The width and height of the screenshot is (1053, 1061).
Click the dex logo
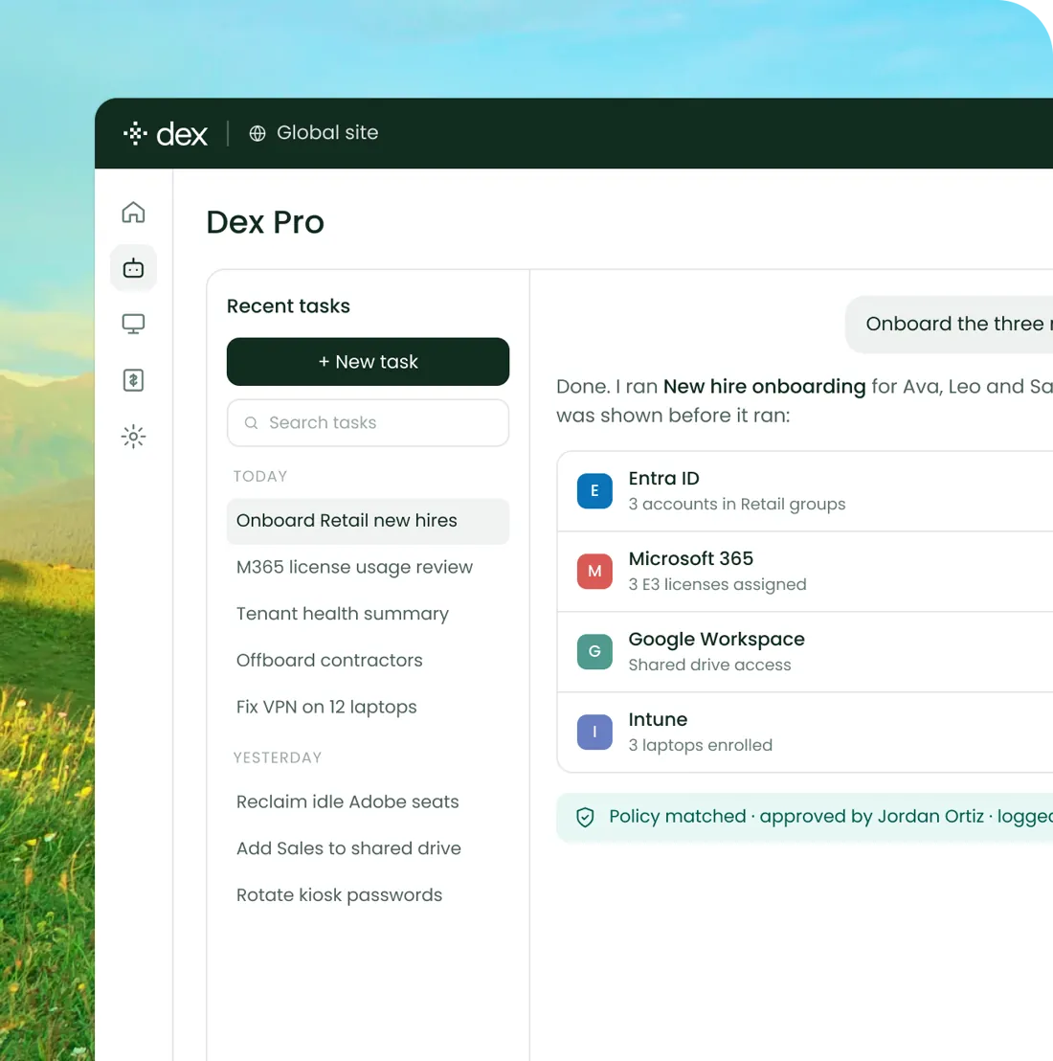point(165,133)
